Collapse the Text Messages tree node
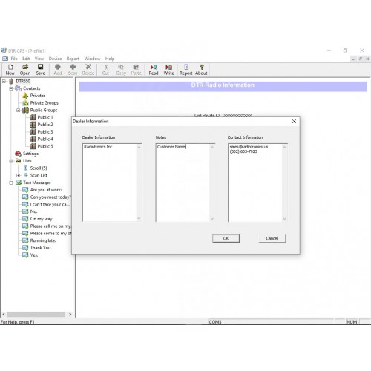 pos(11,183)
